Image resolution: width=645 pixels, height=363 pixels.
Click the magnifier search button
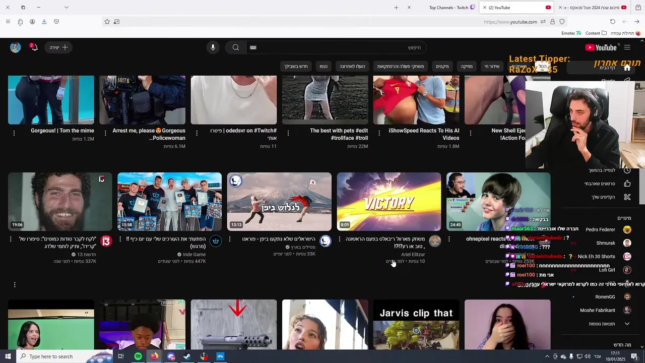[235, 47]
